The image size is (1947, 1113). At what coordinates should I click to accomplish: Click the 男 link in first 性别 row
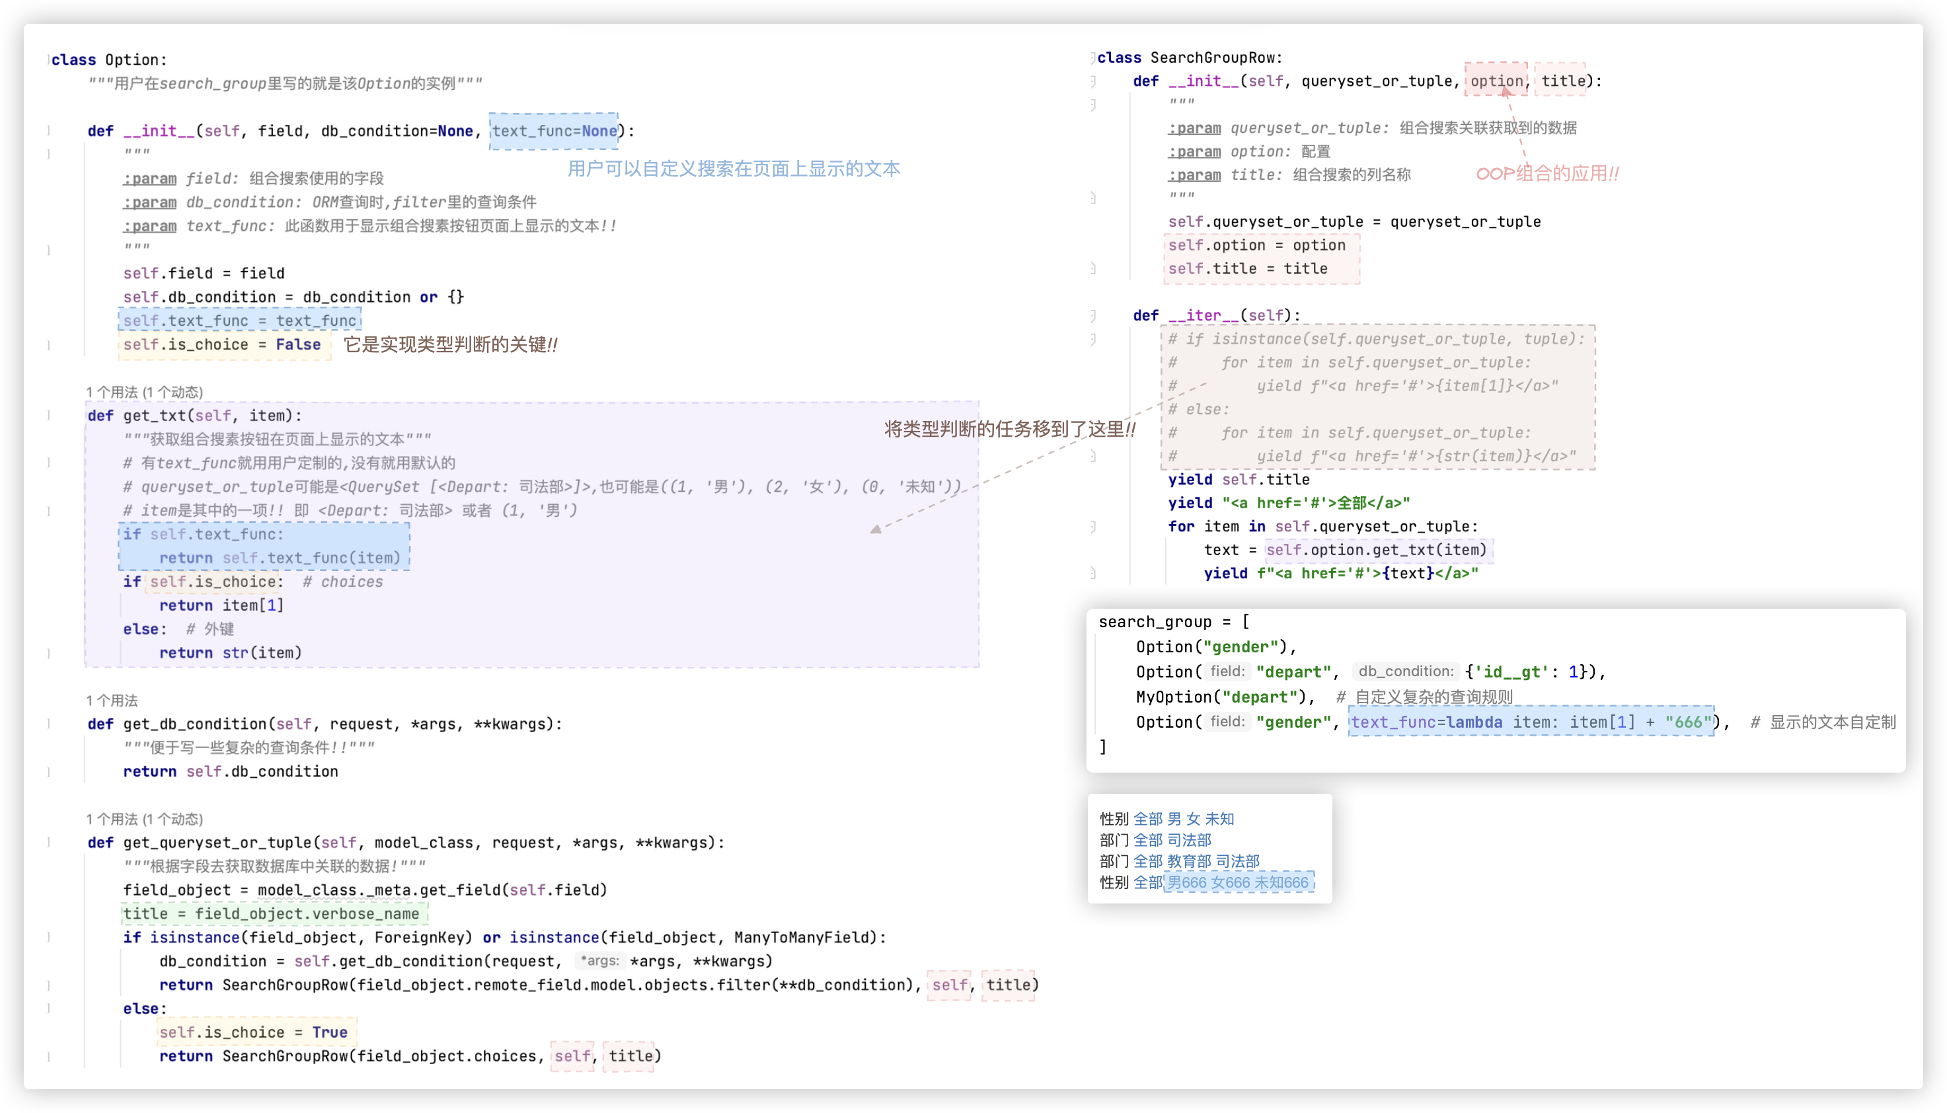tap(1174, 819)
